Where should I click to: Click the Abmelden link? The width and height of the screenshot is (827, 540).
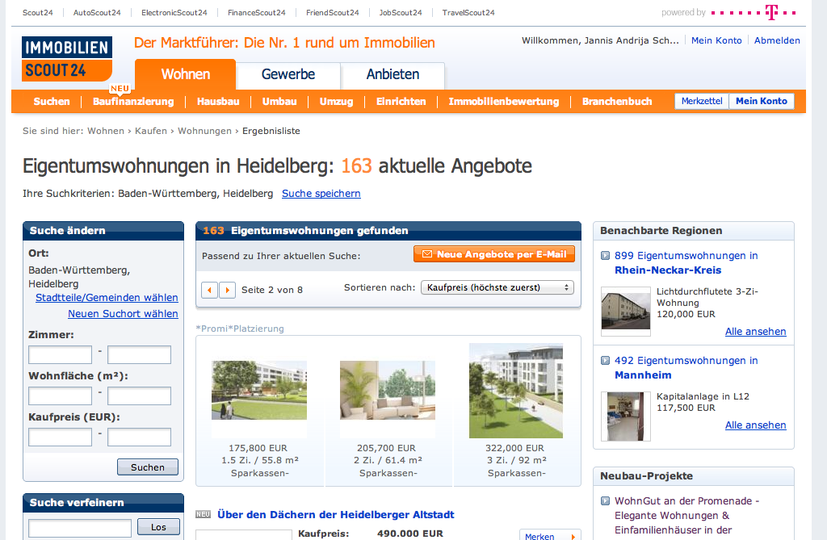tap(777, 40)
